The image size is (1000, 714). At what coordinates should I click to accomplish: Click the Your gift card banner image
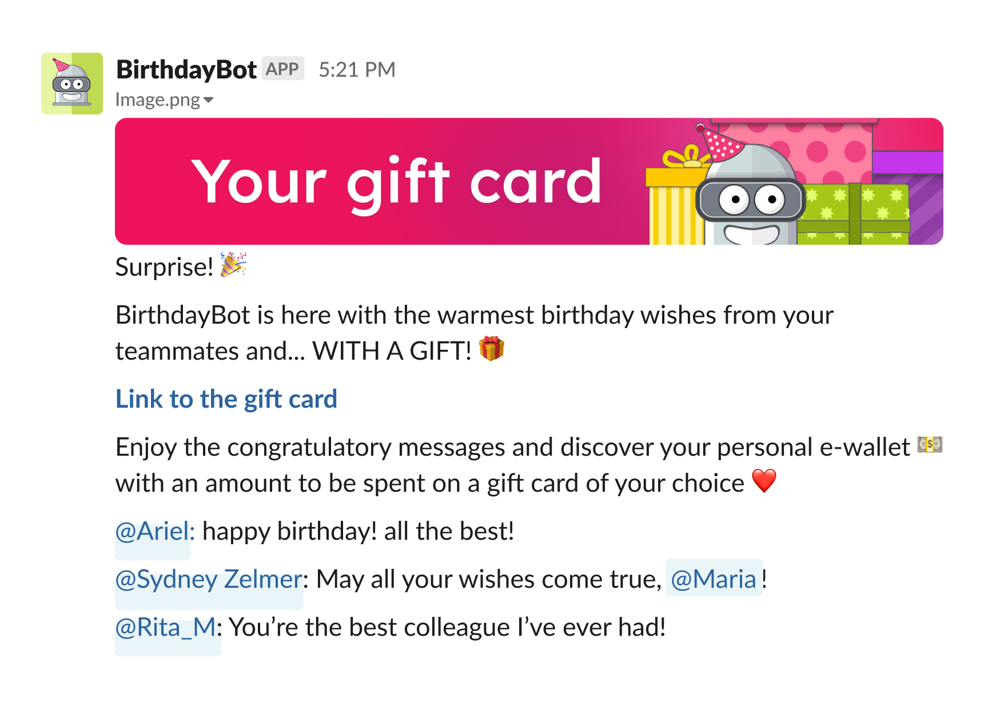coord(400,182)
